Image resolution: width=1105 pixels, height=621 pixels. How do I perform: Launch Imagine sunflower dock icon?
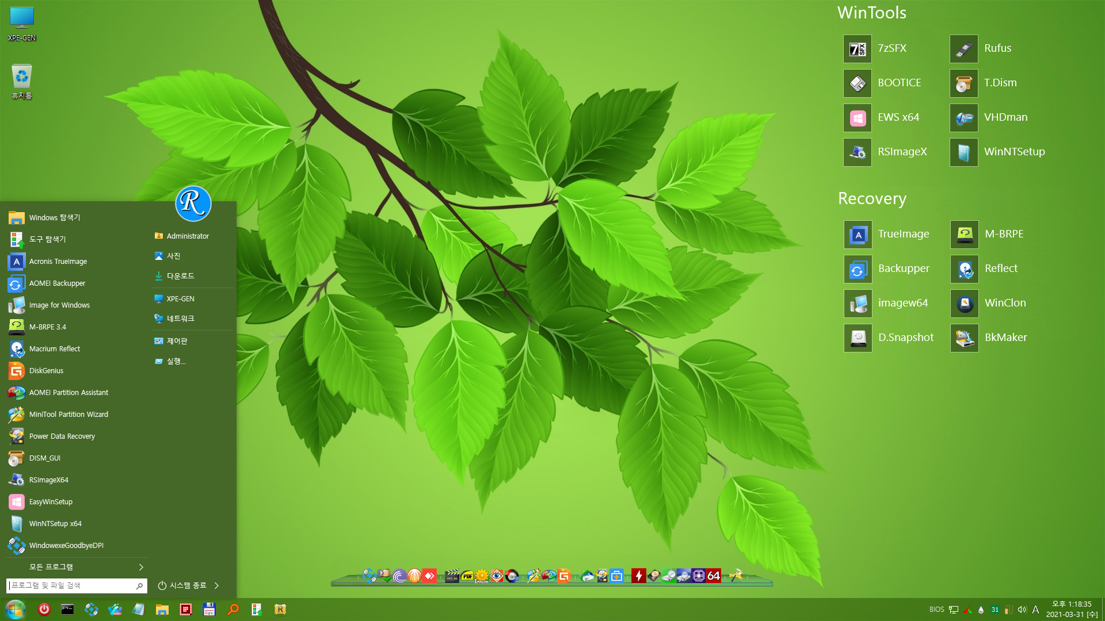[482, 576]
